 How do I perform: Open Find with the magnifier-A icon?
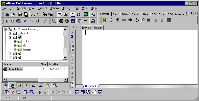(x=33, y=14)
